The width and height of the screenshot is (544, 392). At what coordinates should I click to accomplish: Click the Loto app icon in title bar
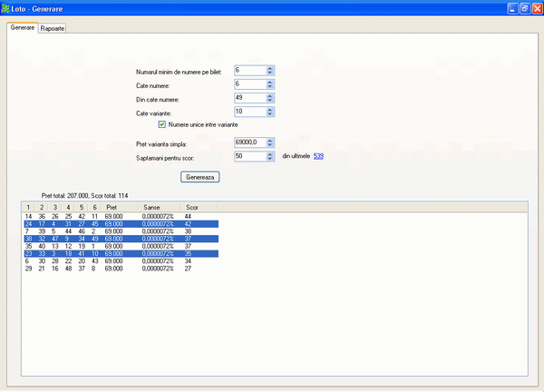click(9, 8)
